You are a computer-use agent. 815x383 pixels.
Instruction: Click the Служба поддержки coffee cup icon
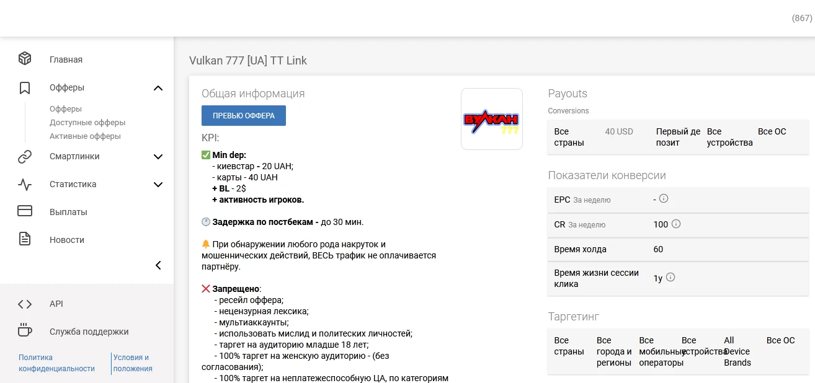point(25,331)
